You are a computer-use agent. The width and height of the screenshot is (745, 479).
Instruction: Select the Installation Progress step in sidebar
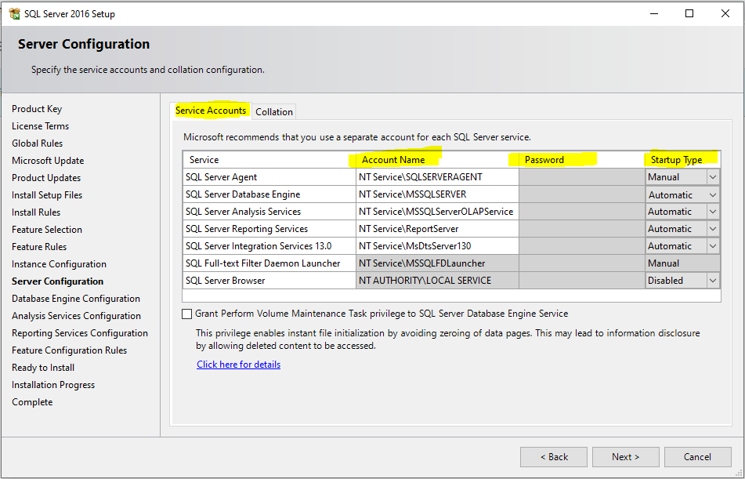[53, 385]
